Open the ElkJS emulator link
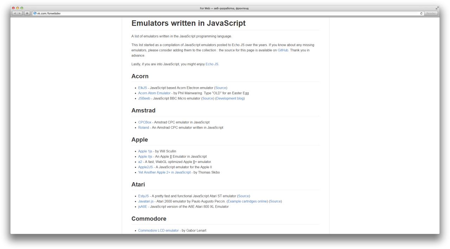Image resolution: width=450 pixels, height=249 pixels. [x=142, y=88]
